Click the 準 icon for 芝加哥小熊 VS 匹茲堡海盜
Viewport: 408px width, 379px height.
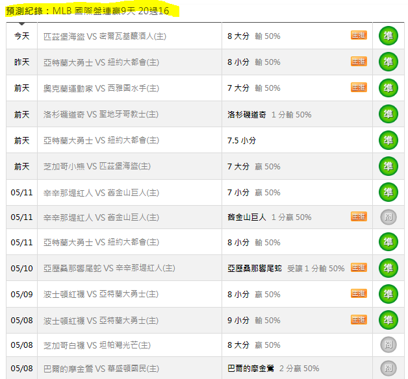[x=389, y=166]
